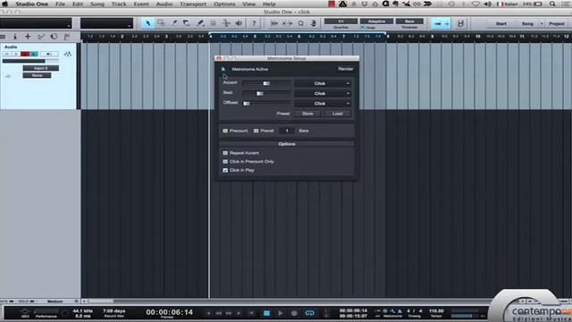Screen dimensions: 572x322
Task: Select the Range tool
Action: tap(161, 23)
